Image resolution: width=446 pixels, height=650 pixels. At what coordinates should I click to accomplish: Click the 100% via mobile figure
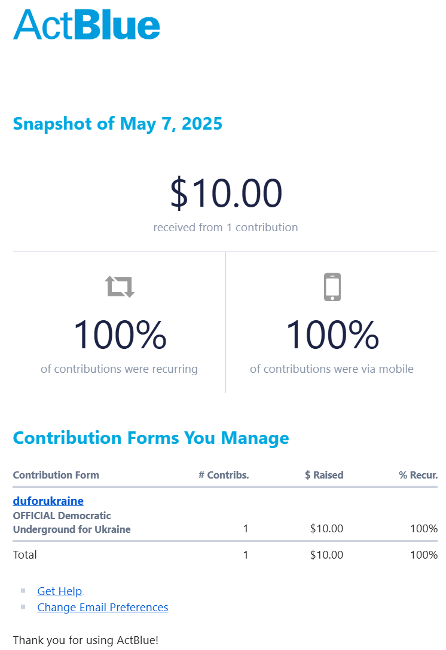click(x=332, y=335)
